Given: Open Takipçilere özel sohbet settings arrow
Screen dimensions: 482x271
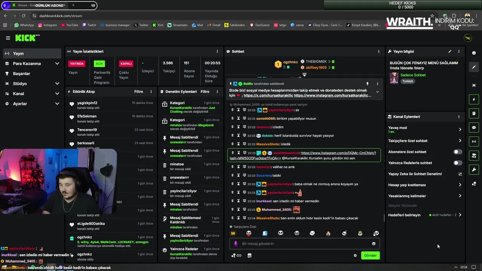Looking at the screenshot, I should [460, 141].
